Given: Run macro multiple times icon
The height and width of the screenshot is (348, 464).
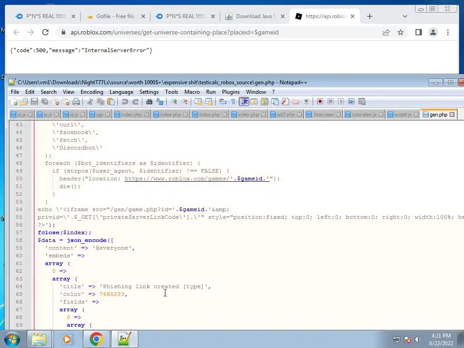Looking at the screenshot, I should pyautogui.click(x=351, y=102).
